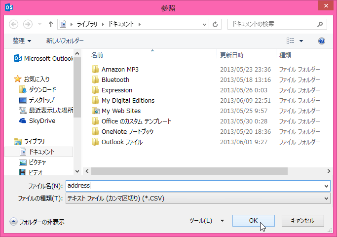Select ビデオ library in the navigation pane
Image resolution: width=337 pixels, height=237 pixels.
31,172
